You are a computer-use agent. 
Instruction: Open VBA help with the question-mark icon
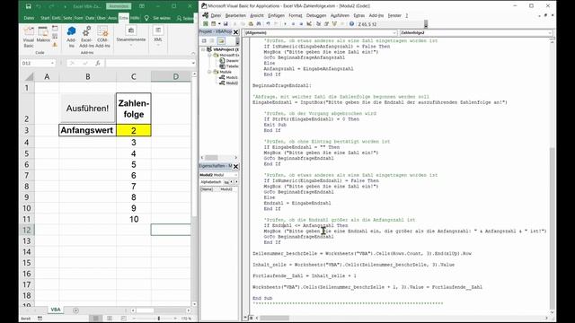pyautogui.click(x=351, y=24)
